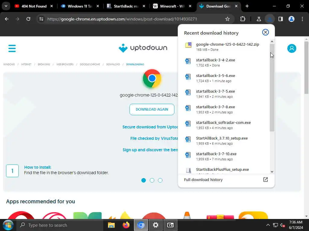Open the tab search dropdown arrow

coord(6,6)
